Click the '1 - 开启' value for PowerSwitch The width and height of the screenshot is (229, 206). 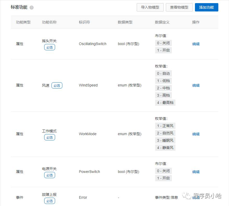click(163, 178)
